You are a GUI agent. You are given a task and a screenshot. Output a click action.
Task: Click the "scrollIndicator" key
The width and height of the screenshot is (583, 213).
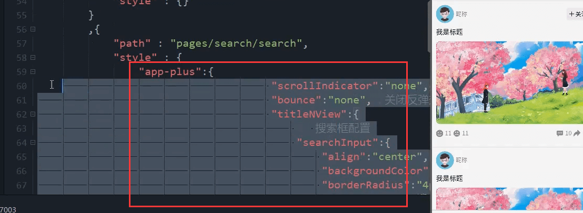pyautogui.click(x=325, y=86)
